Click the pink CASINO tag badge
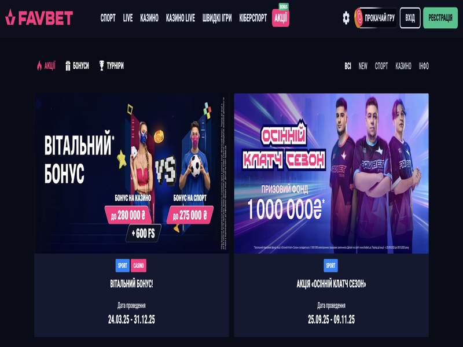This screenshot has width=463, height=347. (138, 265)
